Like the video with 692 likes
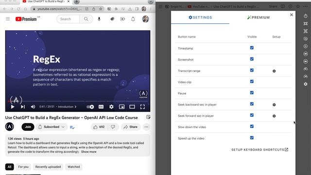This screenshot has height=175, width=311. coord(99,127)
